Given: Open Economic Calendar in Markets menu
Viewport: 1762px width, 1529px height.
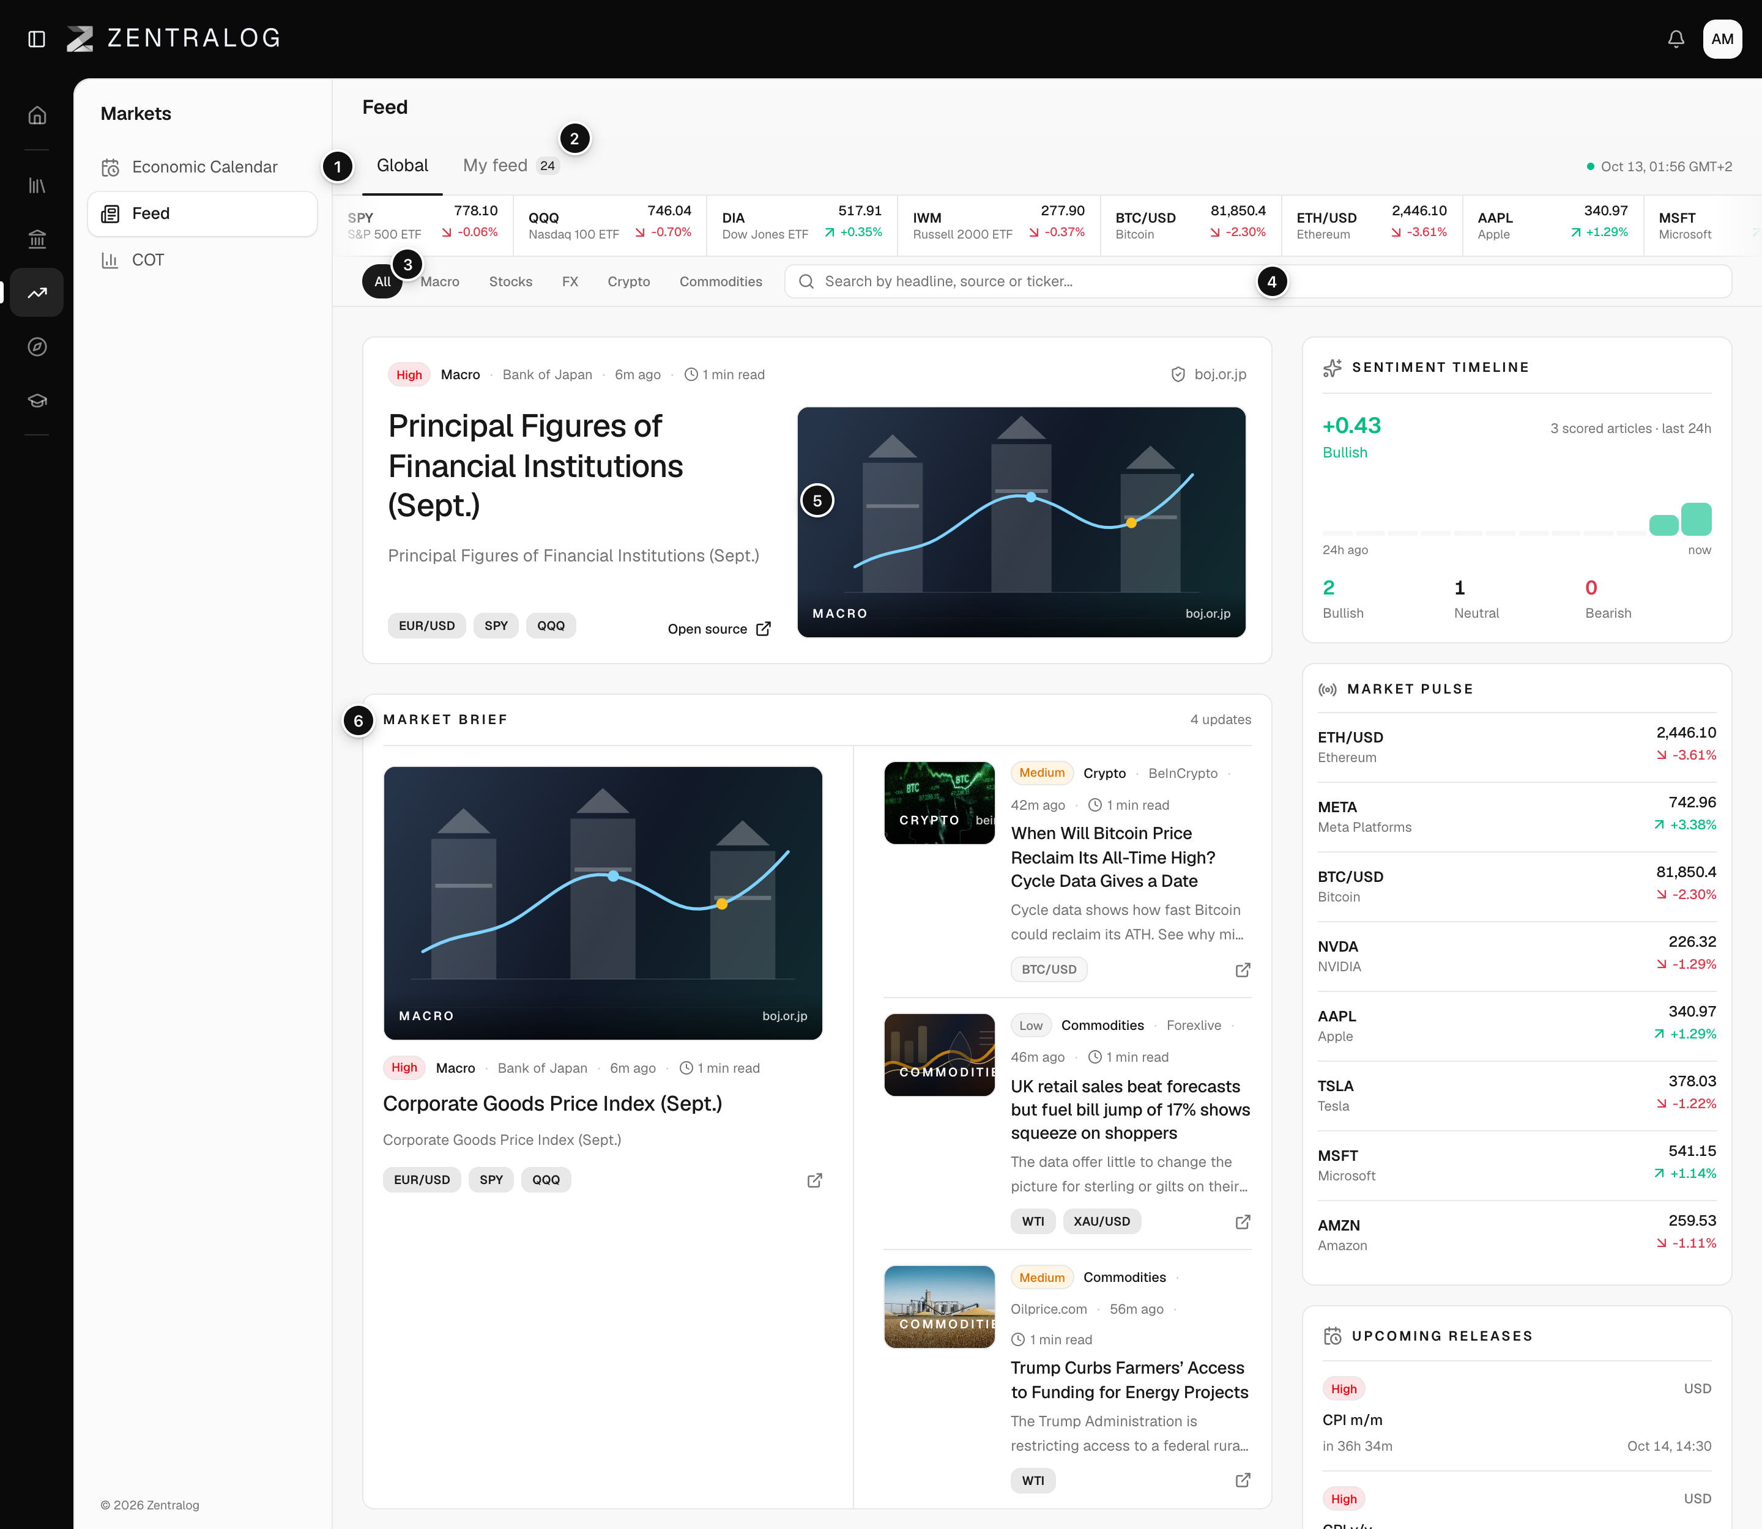Looking at the screenshot, I should pyautogui.click(x=203, y=167).
